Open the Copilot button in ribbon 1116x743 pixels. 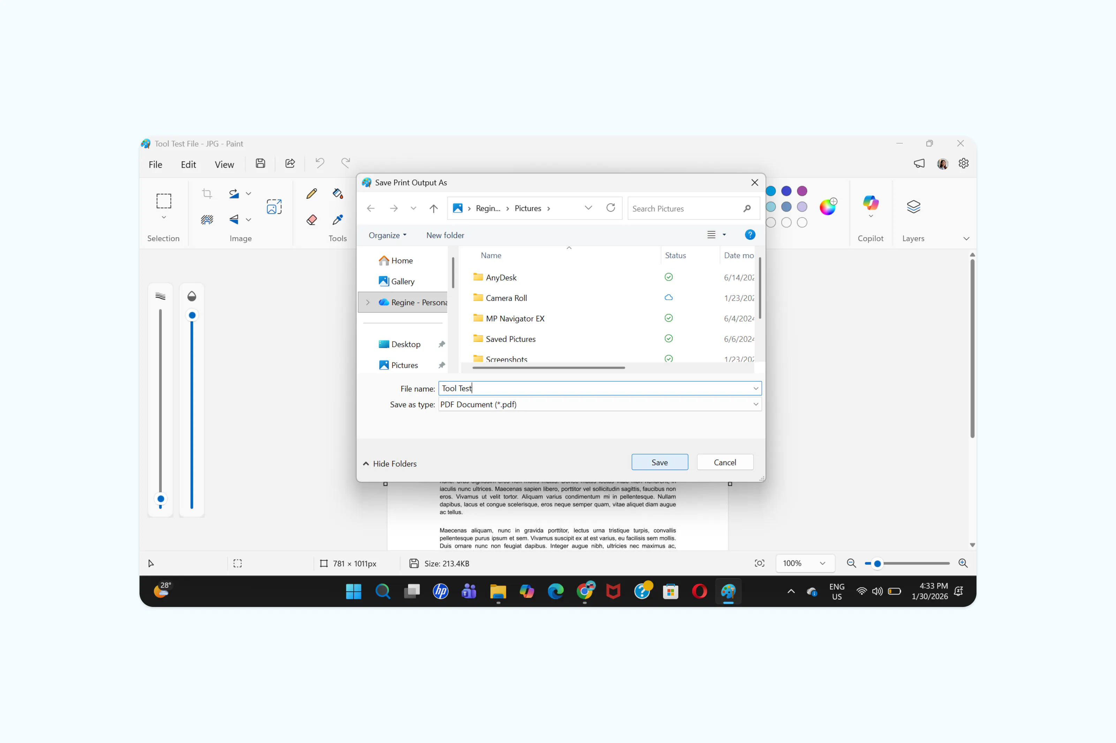pyautogui.click(x=870, y=204)
